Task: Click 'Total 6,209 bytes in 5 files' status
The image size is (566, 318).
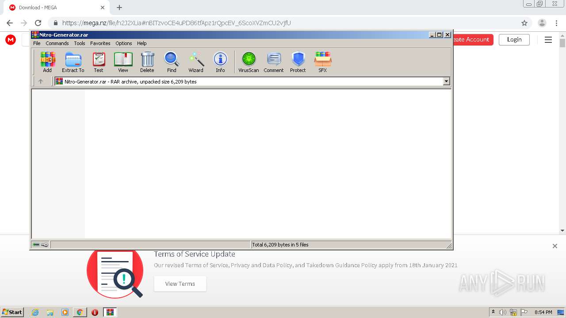Action: (x=280, y=245)
